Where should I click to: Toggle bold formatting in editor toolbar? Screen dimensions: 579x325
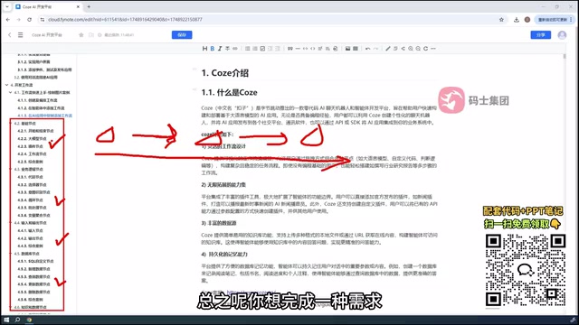coord(213,49)
